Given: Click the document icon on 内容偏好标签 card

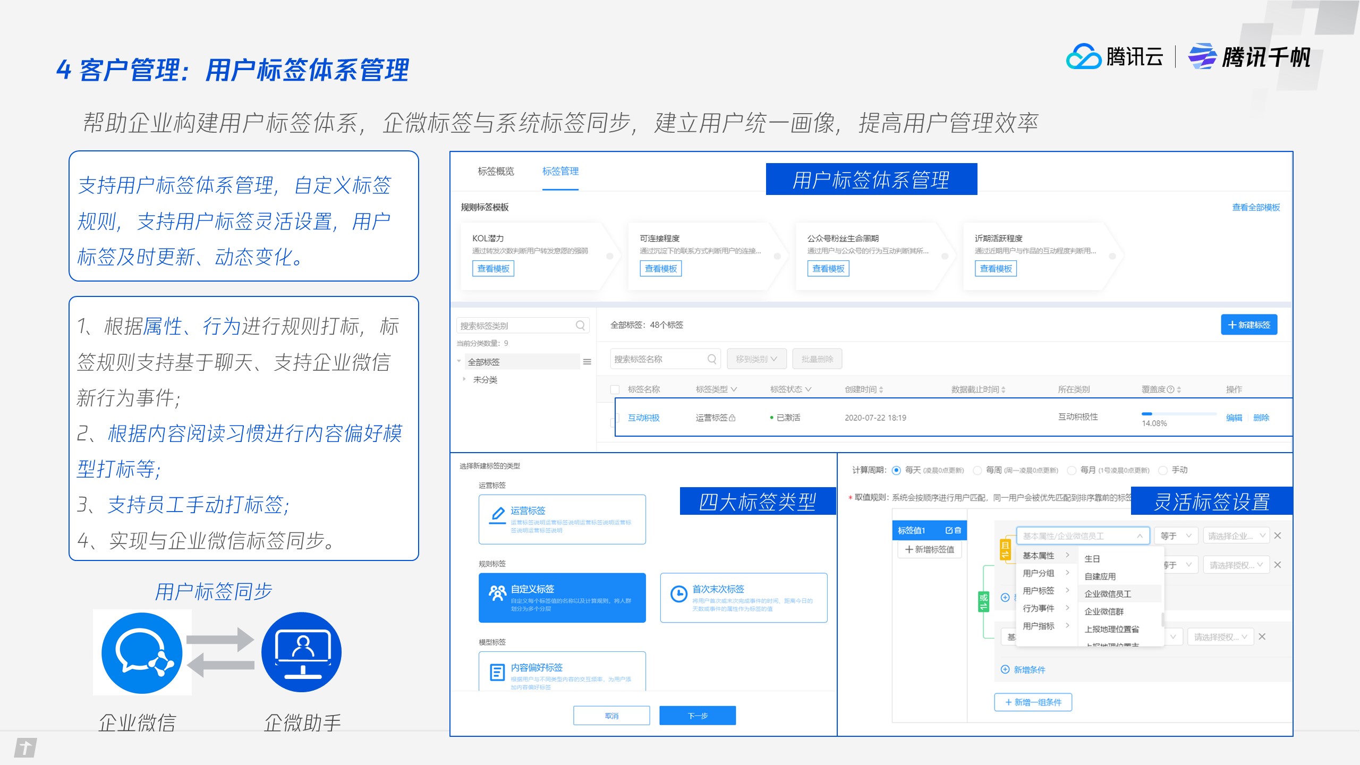Looking at the screenshot, I should (497, 672).
